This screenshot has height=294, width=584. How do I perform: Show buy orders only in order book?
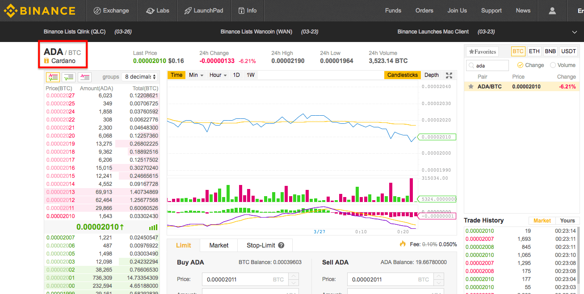(68, 77)
